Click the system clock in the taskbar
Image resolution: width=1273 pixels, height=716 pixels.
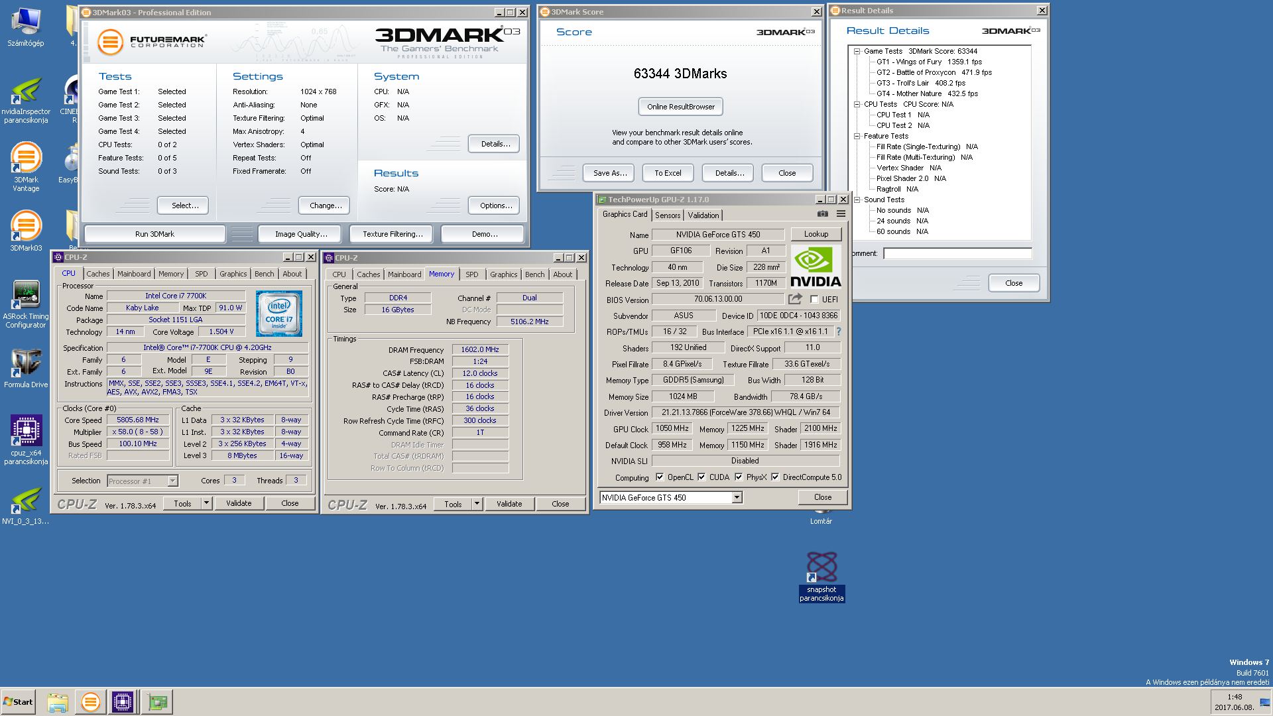(1234, 702)
